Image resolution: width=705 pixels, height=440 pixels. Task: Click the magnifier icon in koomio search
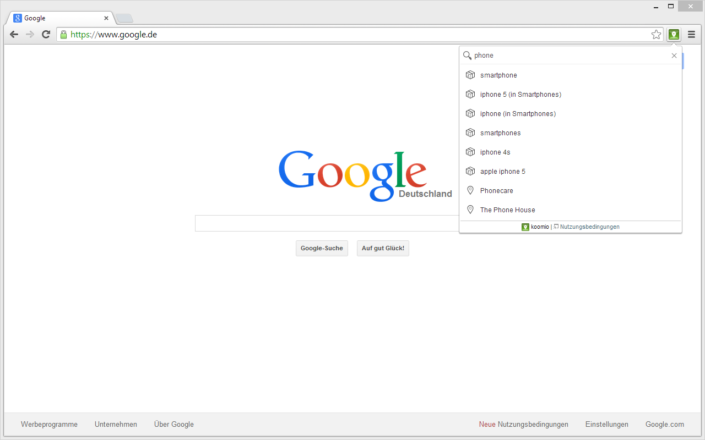pyautogui.click(x=467, y=56)
